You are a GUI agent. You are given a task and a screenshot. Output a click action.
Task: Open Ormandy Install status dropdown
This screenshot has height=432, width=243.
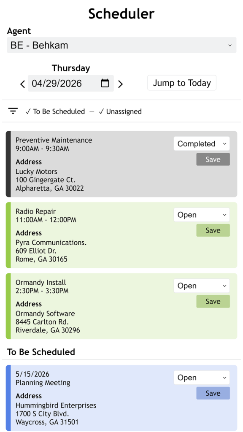[202, 286]
